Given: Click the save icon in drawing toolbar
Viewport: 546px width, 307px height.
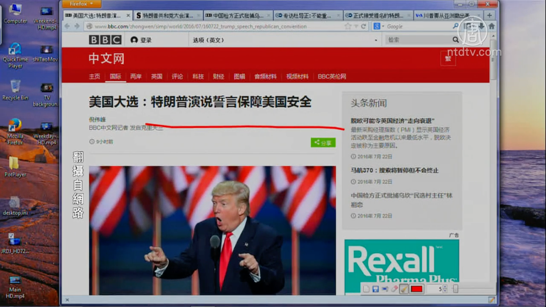Looking at the screenshot, I should [x=375, y=289].
